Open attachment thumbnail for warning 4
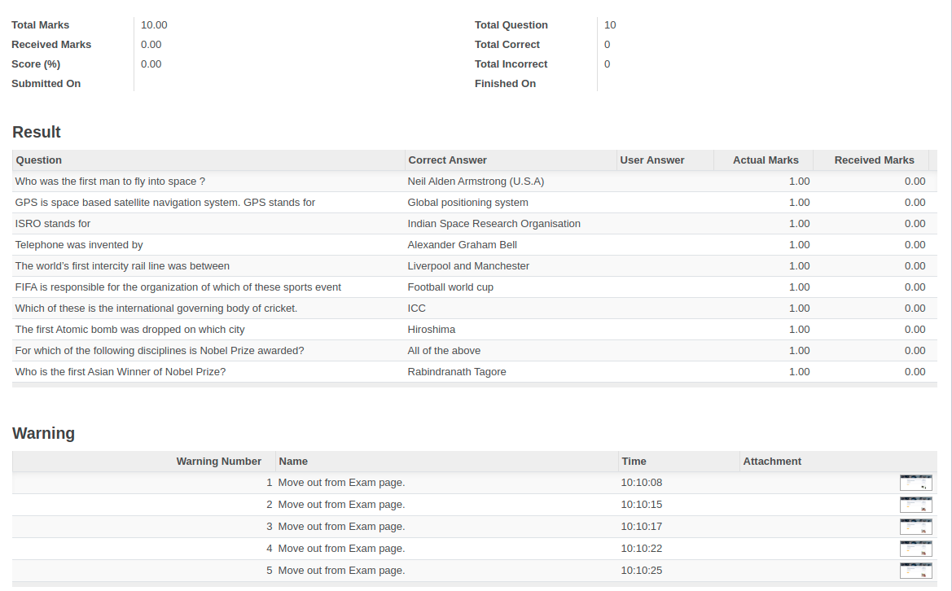Viewport: 952px width, 591px height. [915, 549]
